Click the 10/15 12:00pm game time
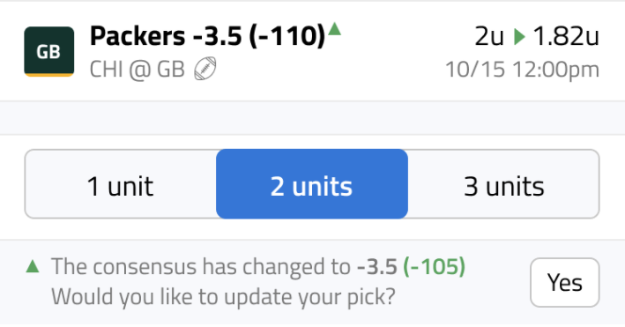This screenshot has width=625, height=327. (x=522, y=70)
